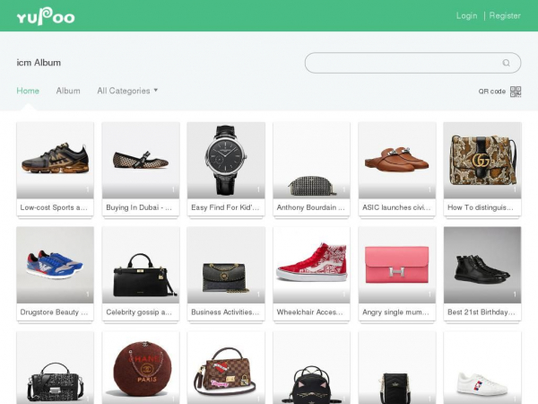Switch to the Album tab
Image resolution: width=538 pixels, height=404 pixels.
coord(68,91)
